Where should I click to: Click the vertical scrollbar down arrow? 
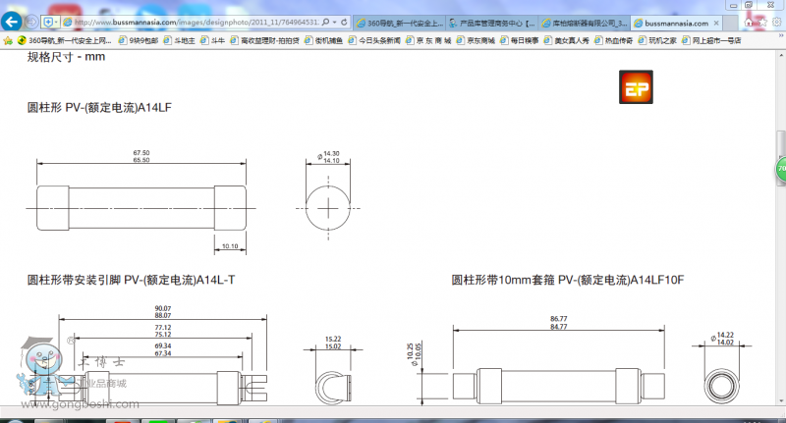pos(781,416)
